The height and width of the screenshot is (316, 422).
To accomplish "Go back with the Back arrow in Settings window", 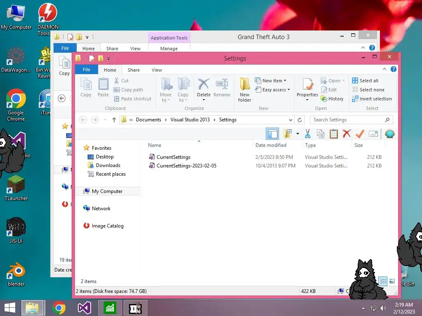I will point(83,120).
